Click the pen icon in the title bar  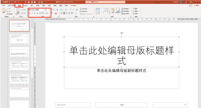pyautogui.click(x=186, y=2)
